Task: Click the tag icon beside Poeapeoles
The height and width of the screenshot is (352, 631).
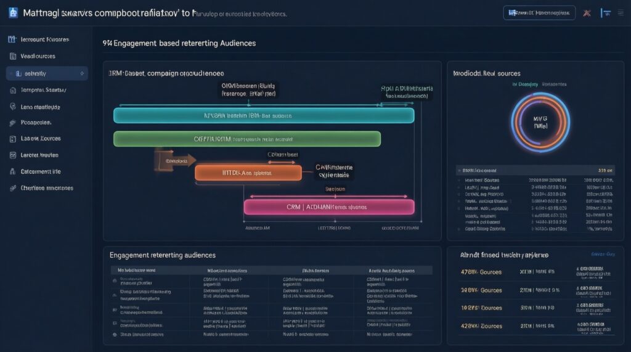Action: 12,123
